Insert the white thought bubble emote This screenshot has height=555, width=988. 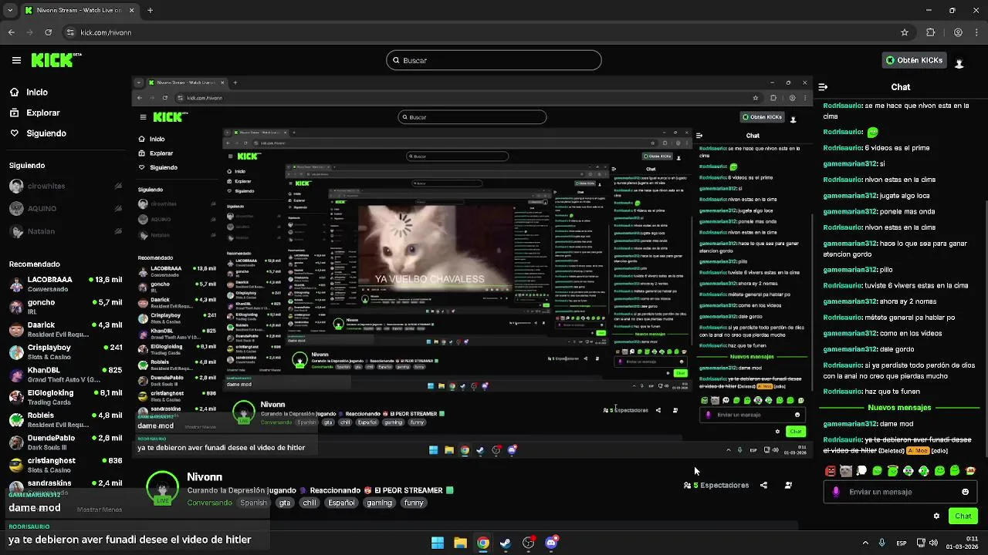point(861,471)
